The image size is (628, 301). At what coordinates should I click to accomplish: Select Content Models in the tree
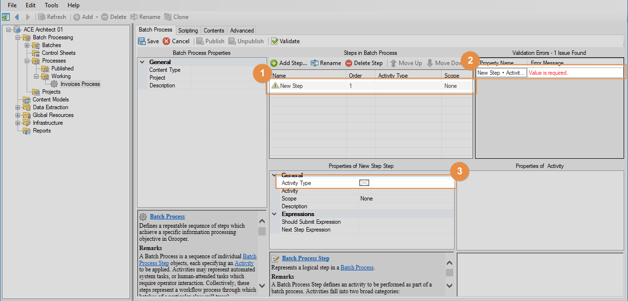51,100
